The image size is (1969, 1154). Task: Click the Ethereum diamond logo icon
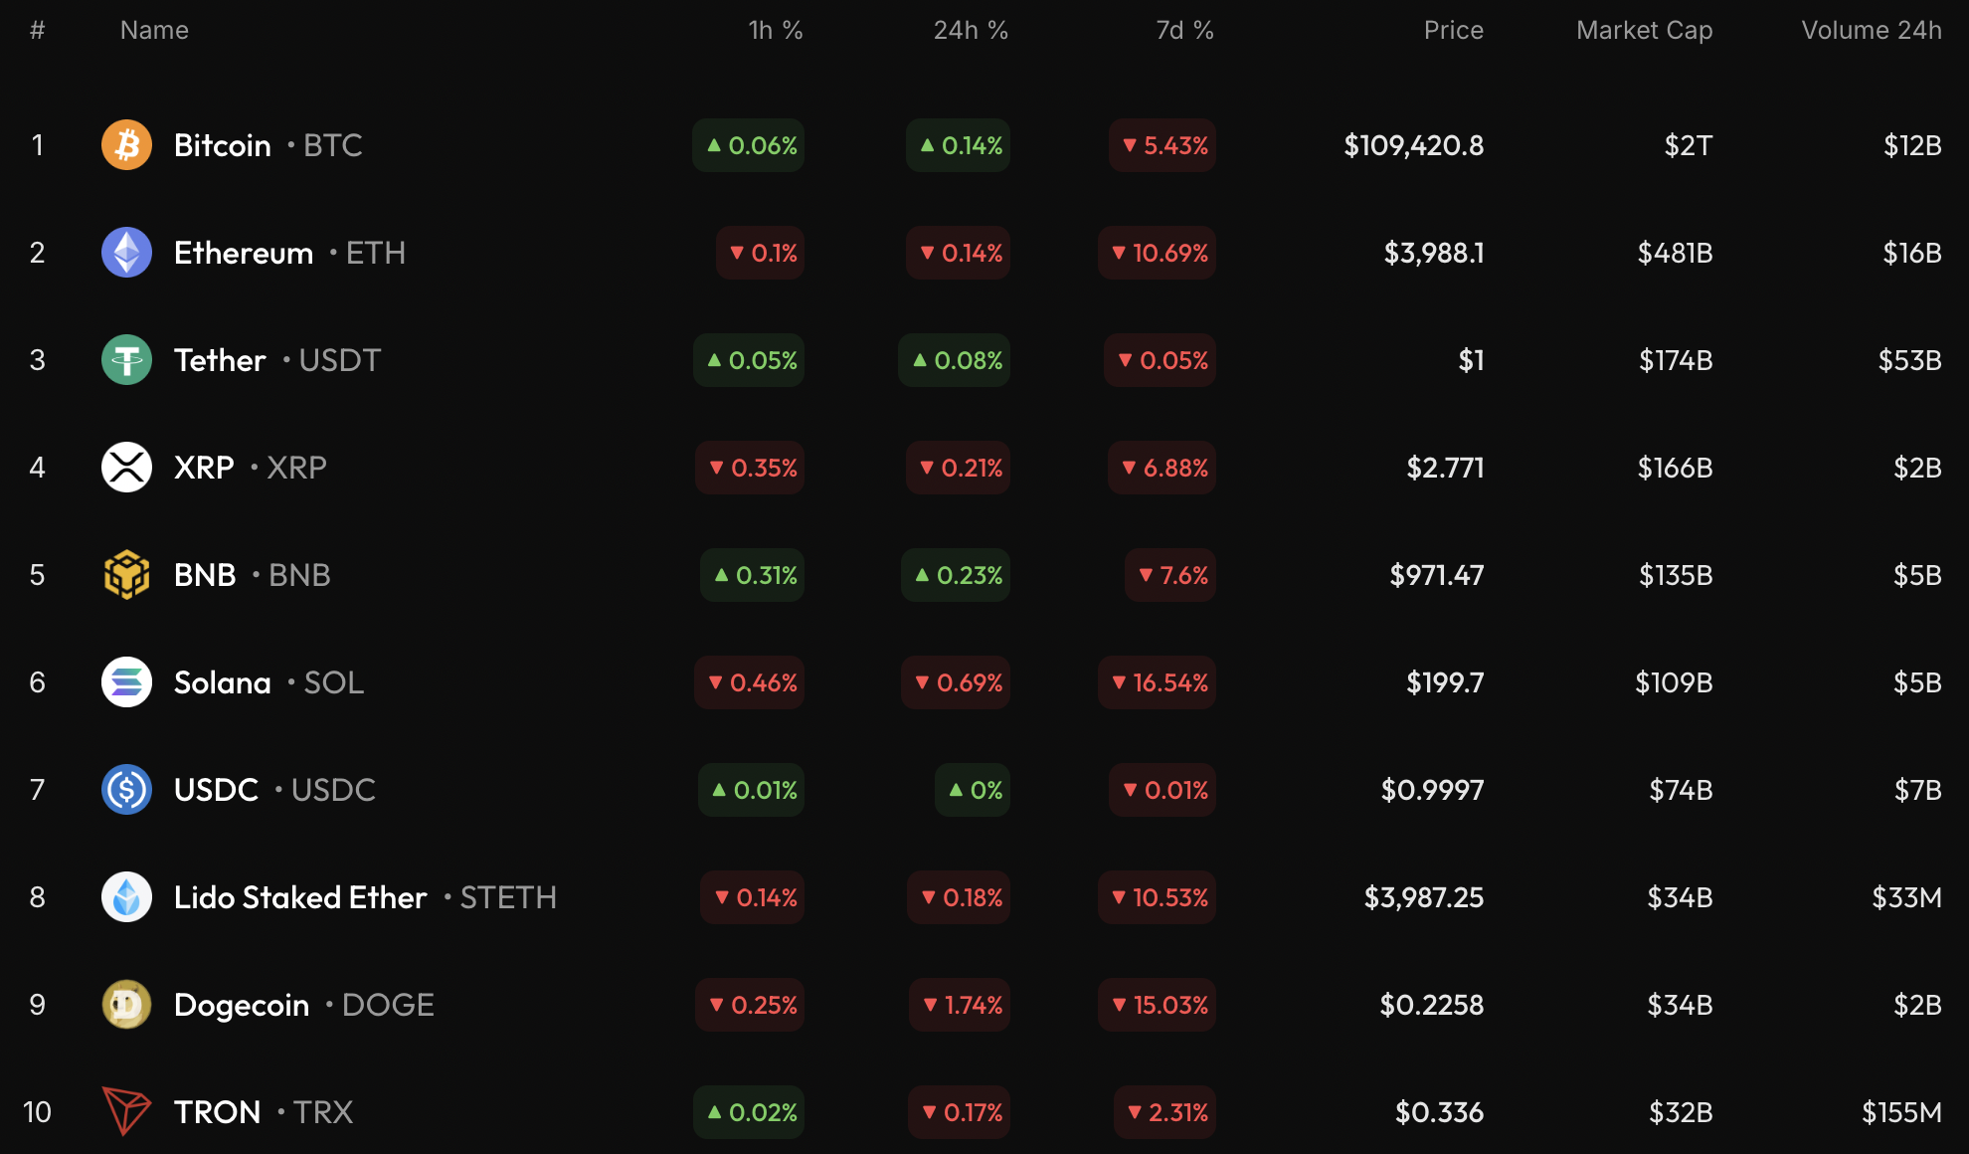(126, 253)
